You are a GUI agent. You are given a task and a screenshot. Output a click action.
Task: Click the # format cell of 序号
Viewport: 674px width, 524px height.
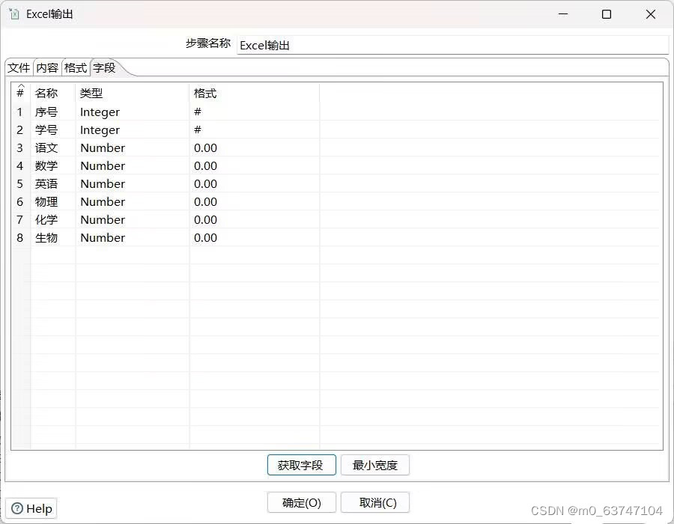click(255, 112)
